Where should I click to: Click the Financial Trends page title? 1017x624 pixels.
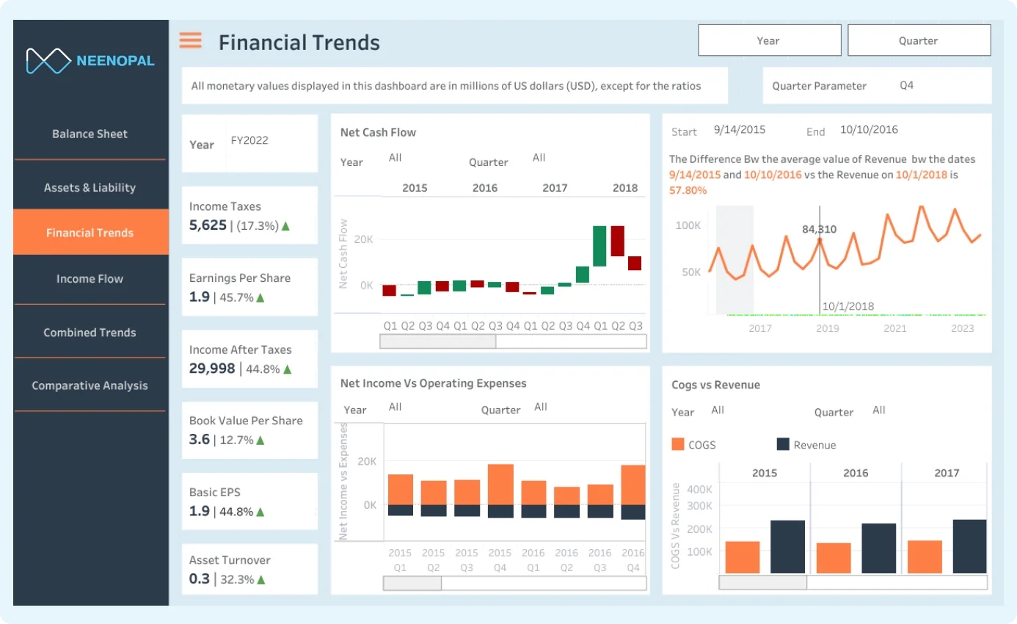299,43
